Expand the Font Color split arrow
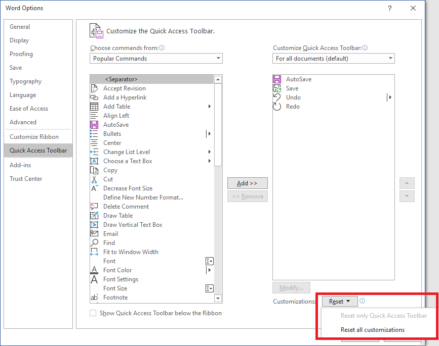This screenshot has width=439, height=346. coord(209,270)
